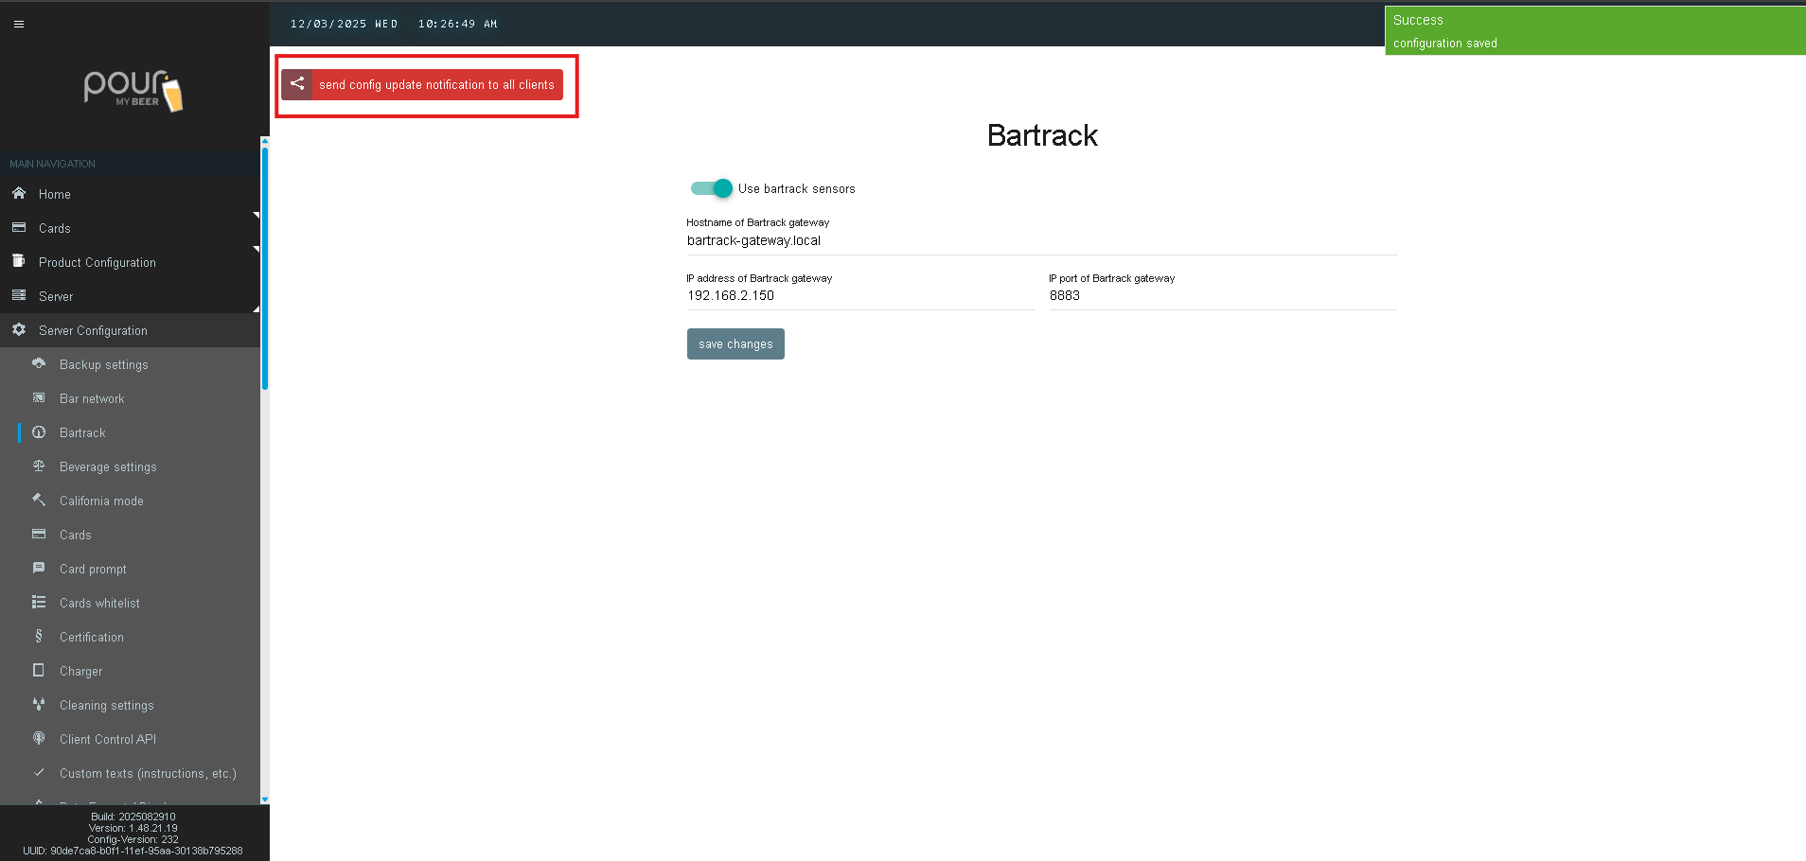Click the hamburger menu icon
This screenshot has height=861, width=1806.
pyautogui.click(x=19, y=25)
